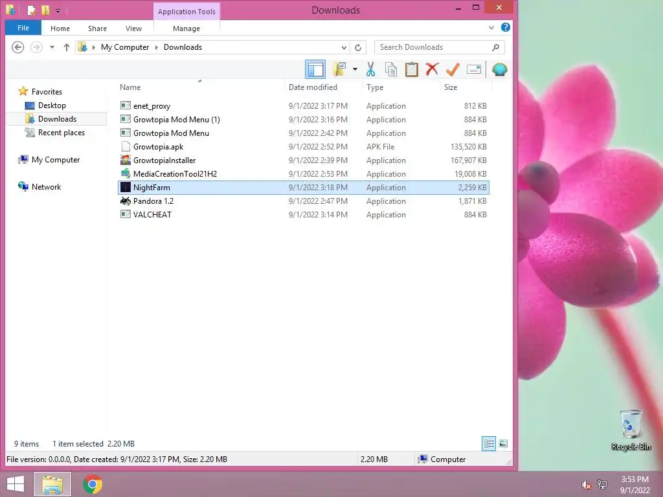This screenshot has width=663, height=497.
Task: Click the network tray icon
Action: pyautogui.click(x=602, y=484)
